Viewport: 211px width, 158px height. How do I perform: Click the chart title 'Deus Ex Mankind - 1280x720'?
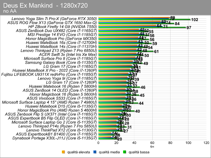tap(45, 6)
